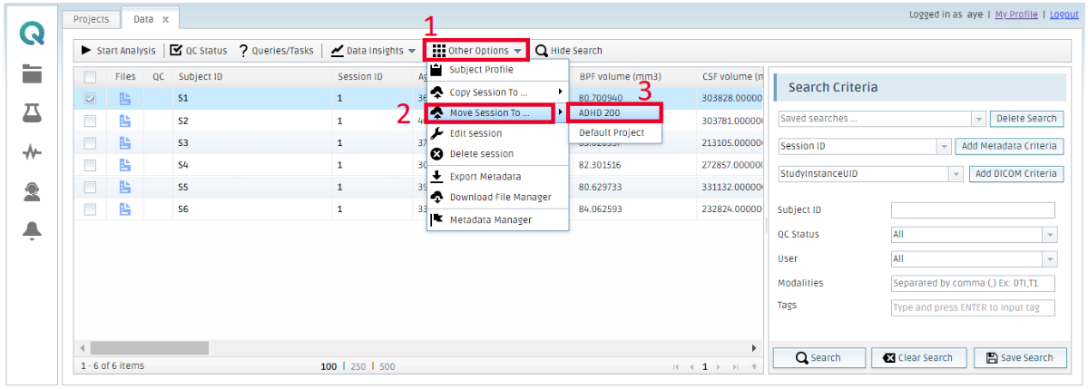Click the Files icon for subject S2
1088x389 pixels.
[x=126, y=121]
